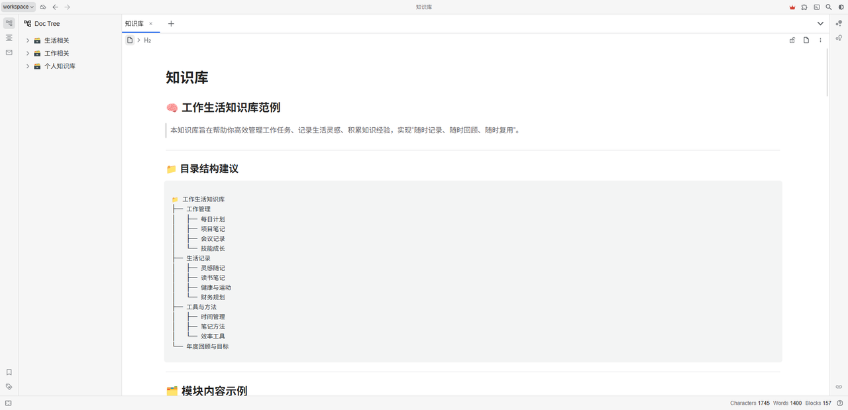Expand the 个人知识库 notebook
This screenshot has height=410, width=848.
pyautogui.click(x=28, y=66)
